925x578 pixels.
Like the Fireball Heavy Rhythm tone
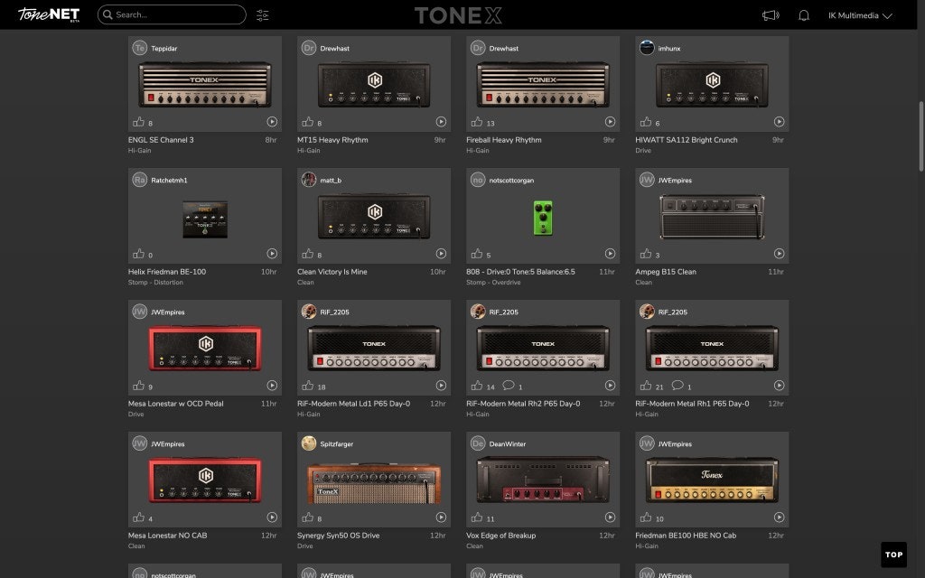tap(477, 122)
